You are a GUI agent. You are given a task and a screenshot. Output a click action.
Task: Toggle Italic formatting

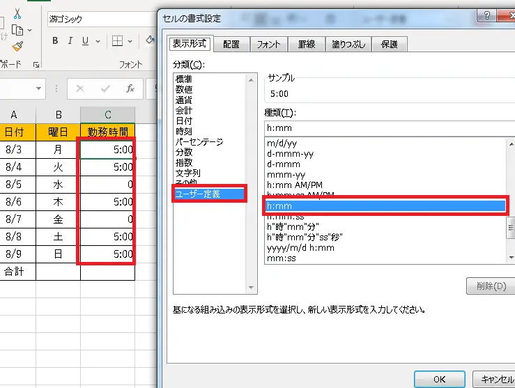[x=70, y=41]
